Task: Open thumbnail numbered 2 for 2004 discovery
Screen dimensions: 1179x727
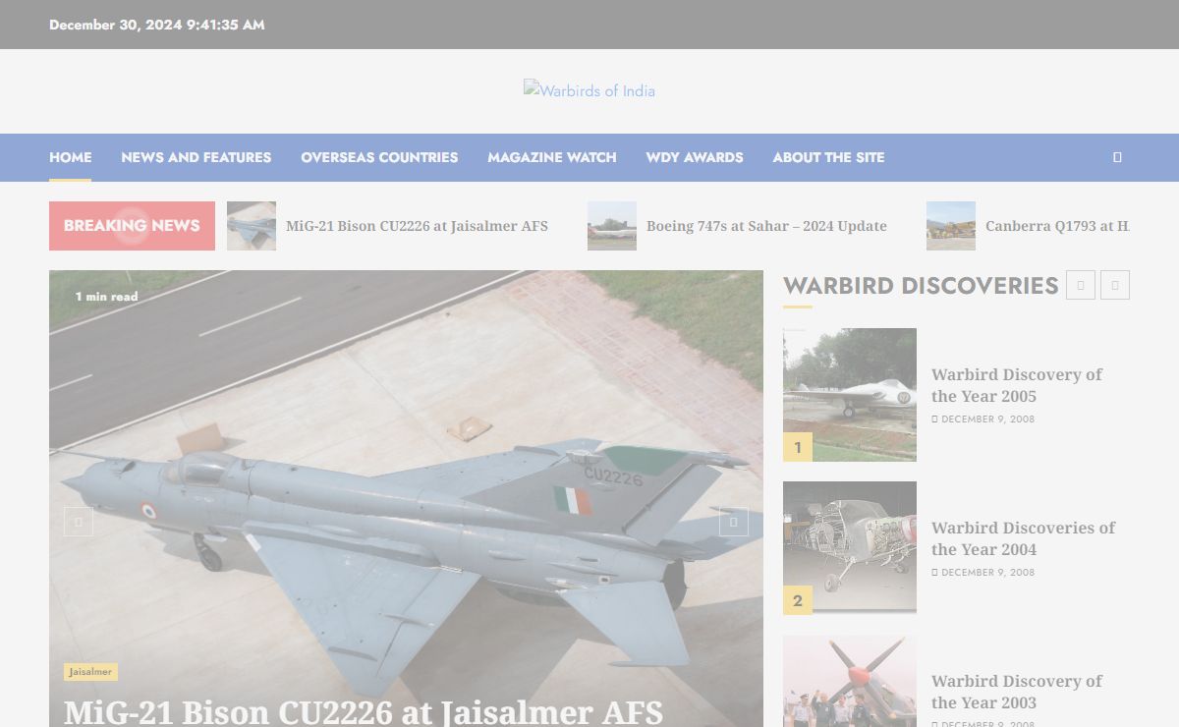Action: coord(850,548)
